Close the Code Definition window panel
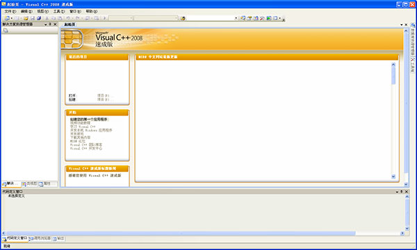The image size is (417, 250). tap(407, 191)
